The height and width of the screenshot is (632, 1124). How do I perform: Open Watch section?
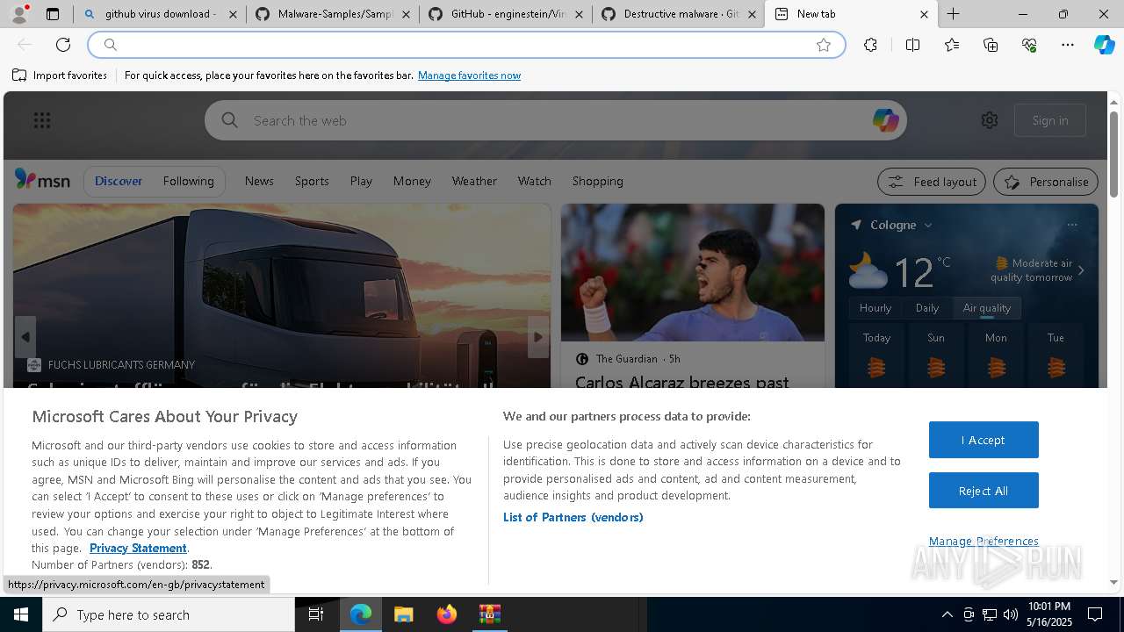point(534,181)
